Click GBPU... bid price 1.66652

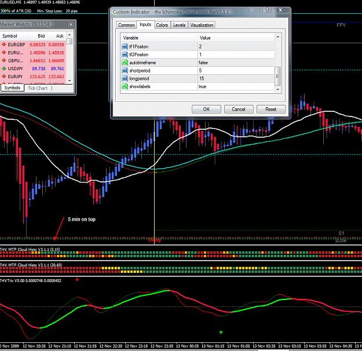(x=38, y=60)
